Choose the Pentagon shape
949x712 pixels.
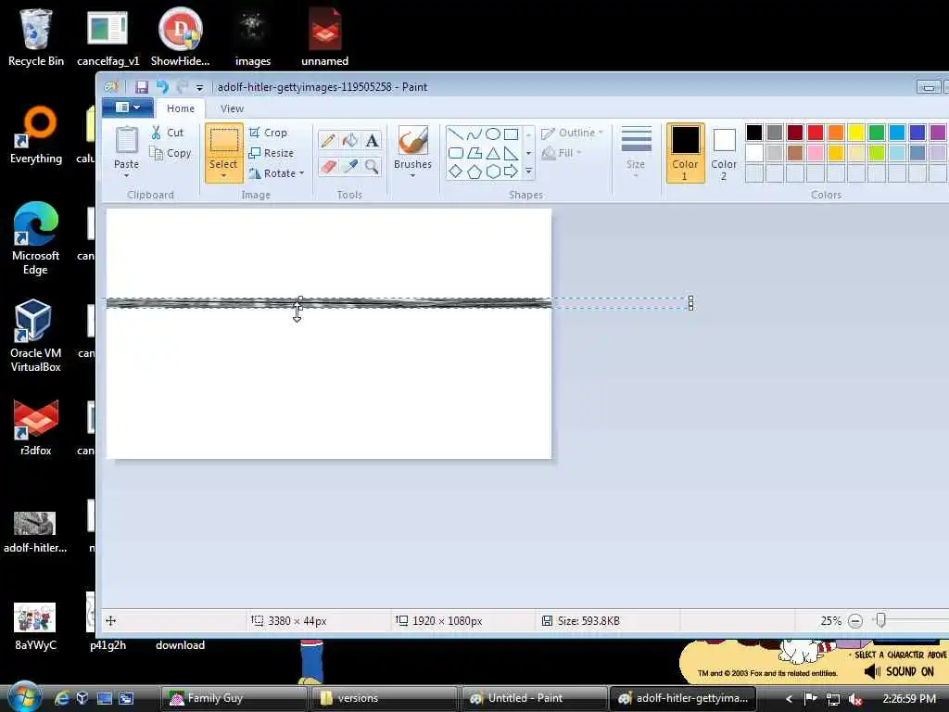pyautogui.click(x=474, y=172)
